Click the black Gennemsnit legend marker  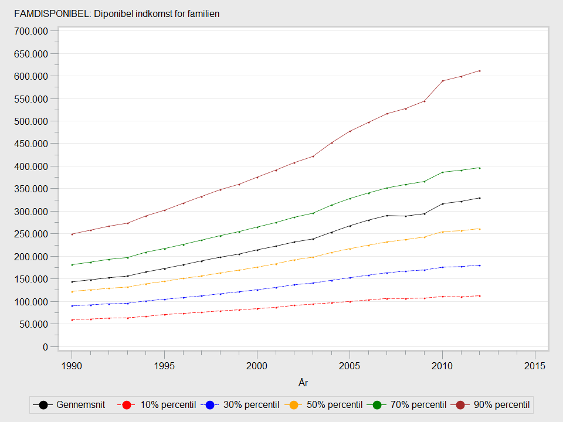(43, 404)
